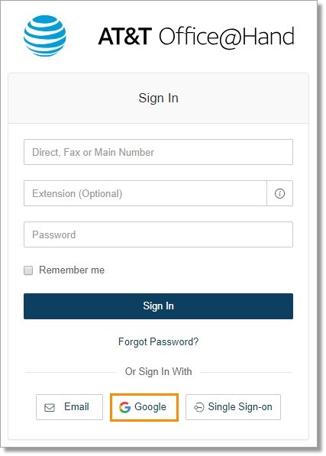
Task: Choose the Single Sign-on label
Action: [x=240, y=407]
